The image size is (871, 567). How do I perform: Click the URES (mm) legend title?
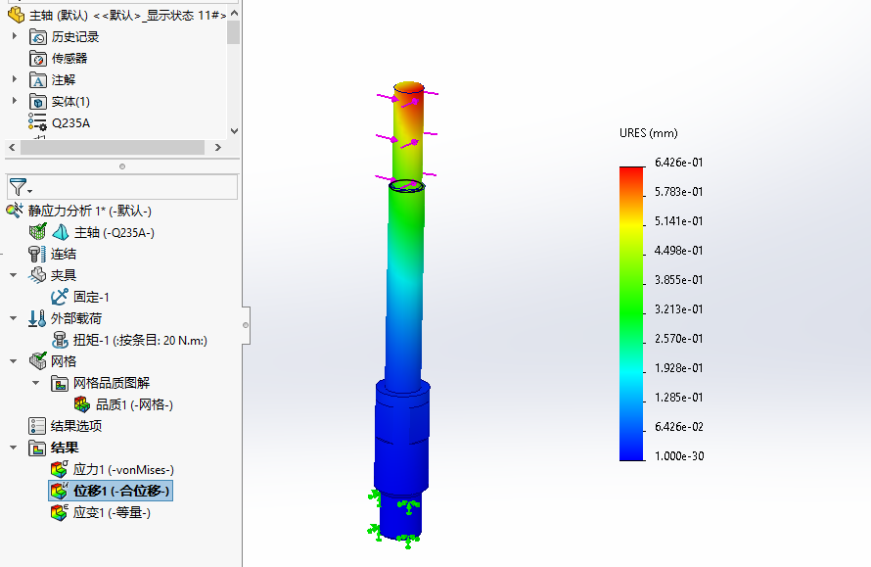[648, 133]
